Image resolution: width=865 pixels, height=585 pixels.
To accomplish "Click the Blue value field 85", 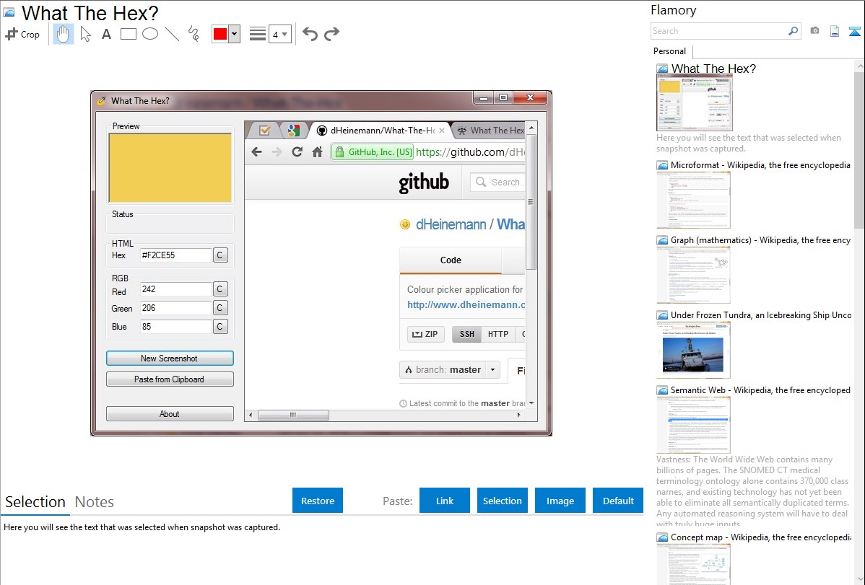I will tap(176, 327).
